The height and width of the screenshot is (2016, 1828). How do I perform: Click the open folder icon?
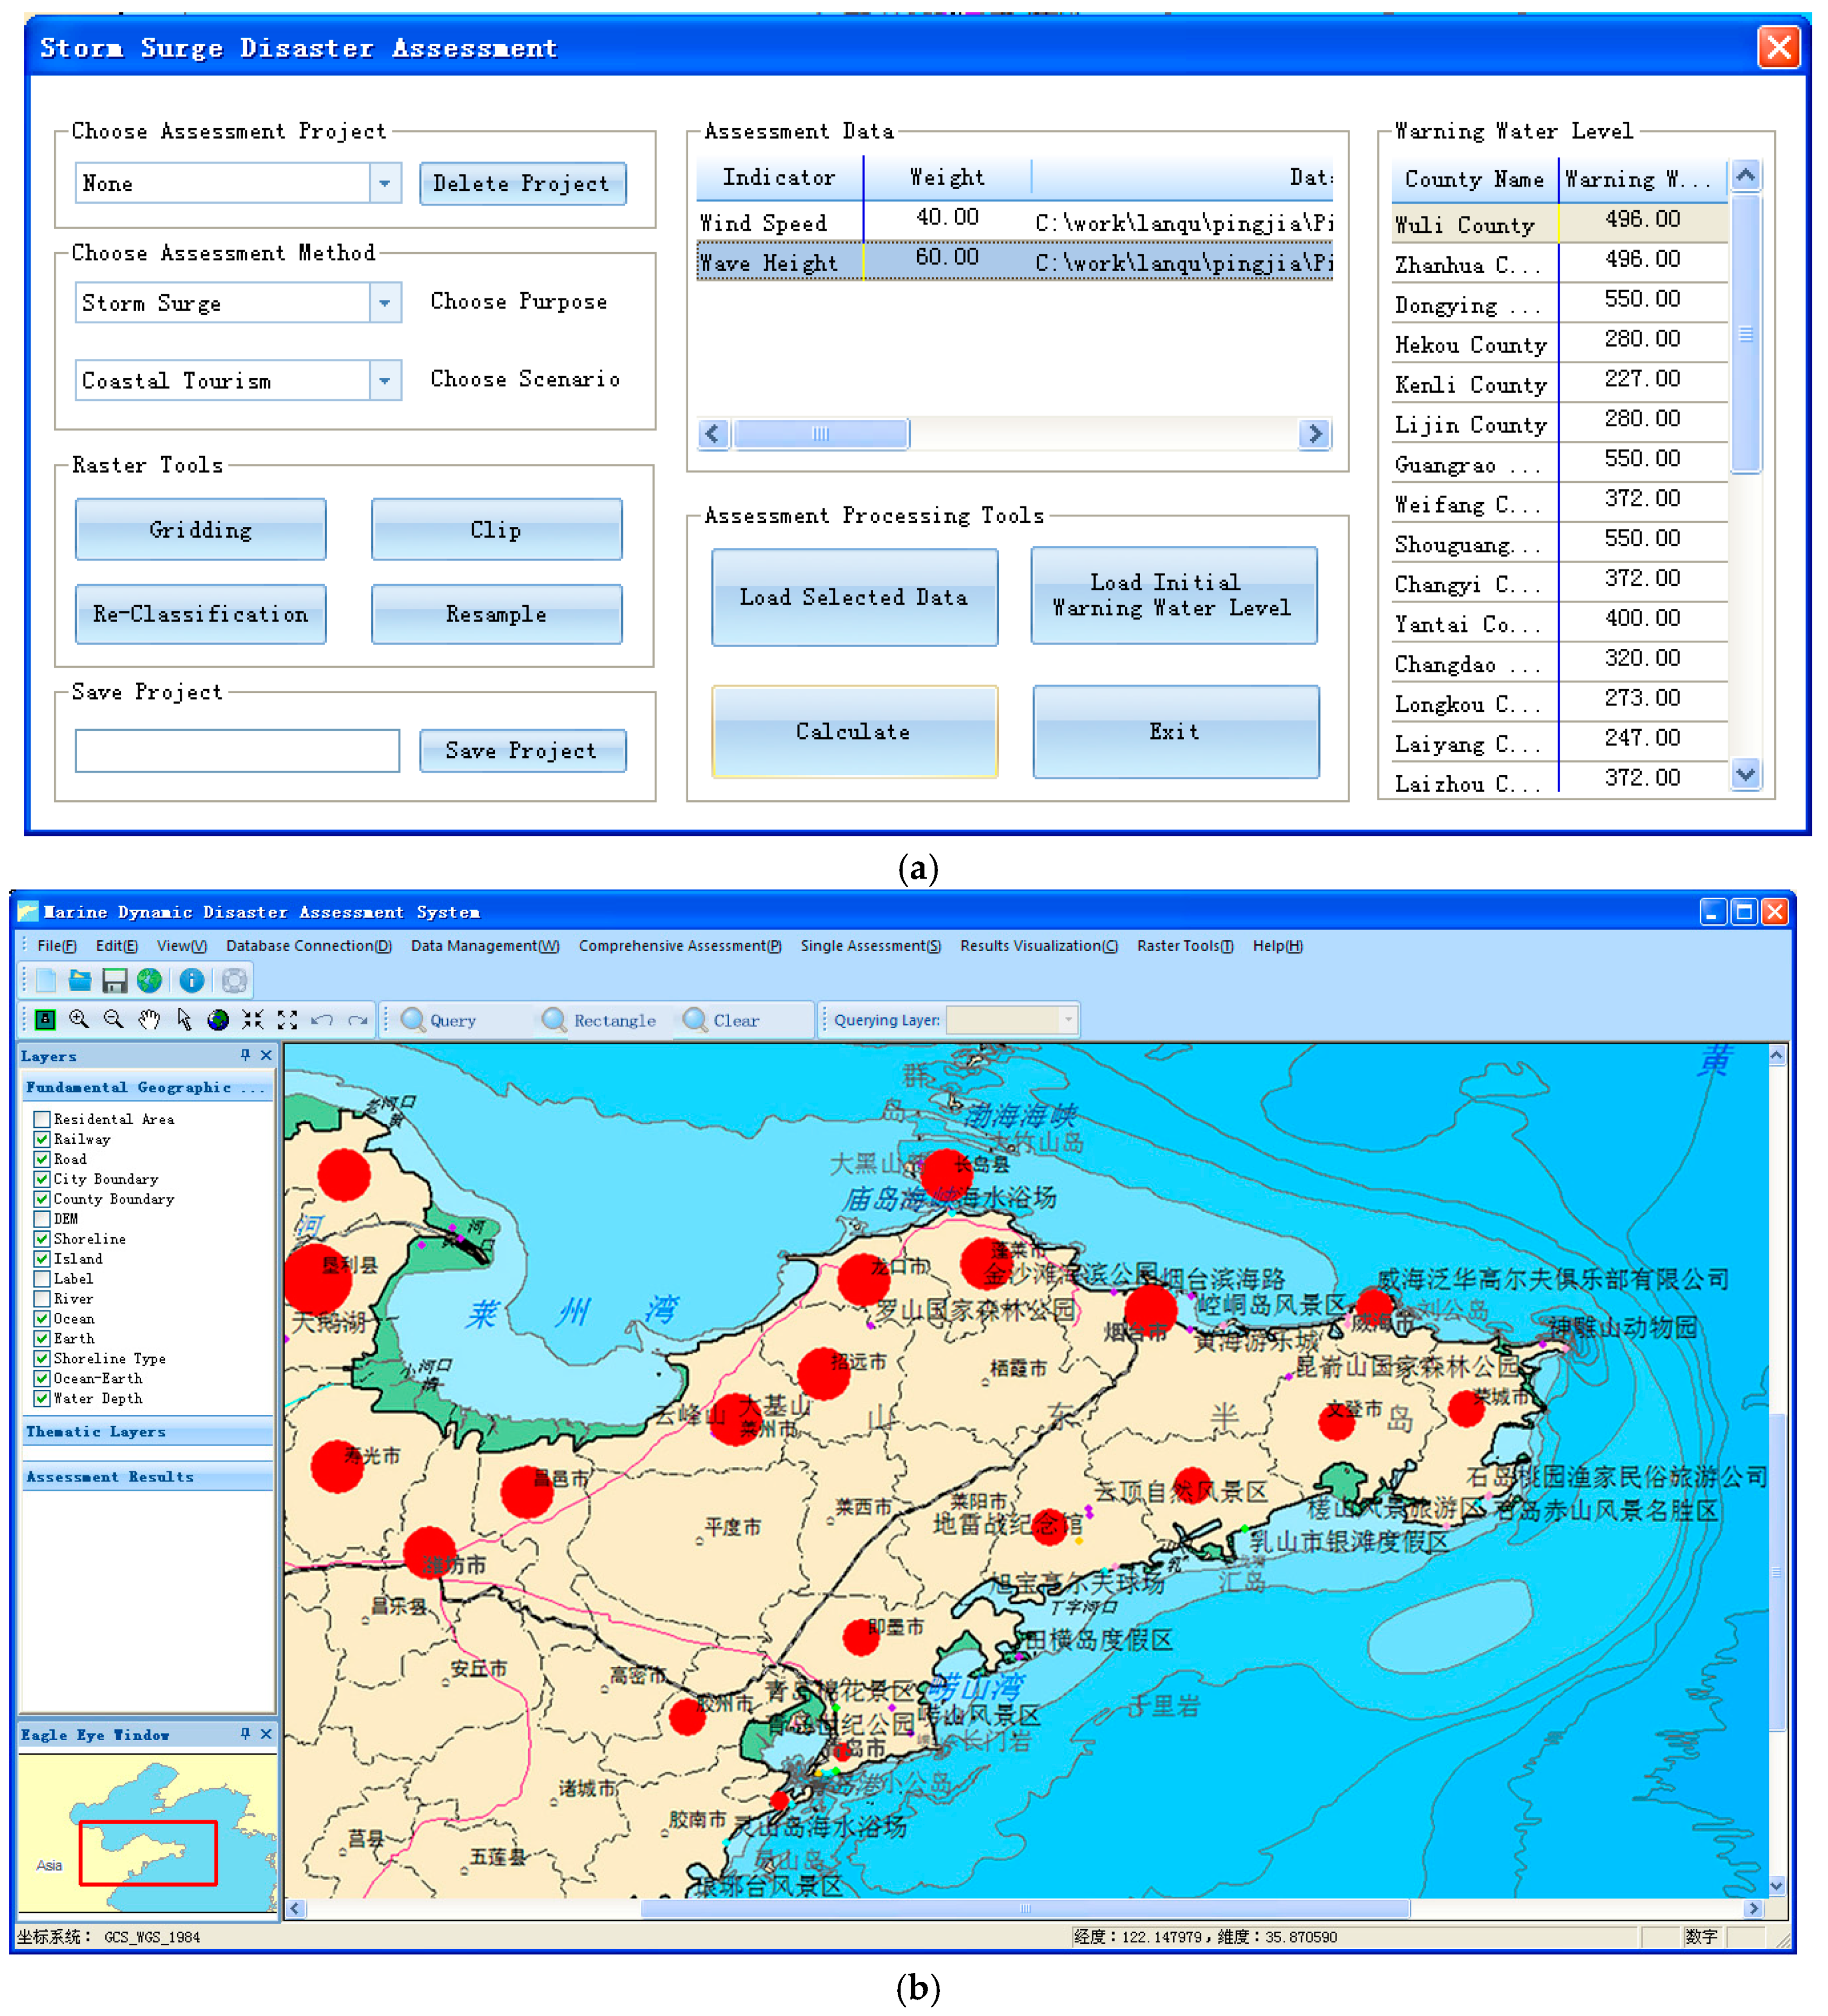point(80,980)
